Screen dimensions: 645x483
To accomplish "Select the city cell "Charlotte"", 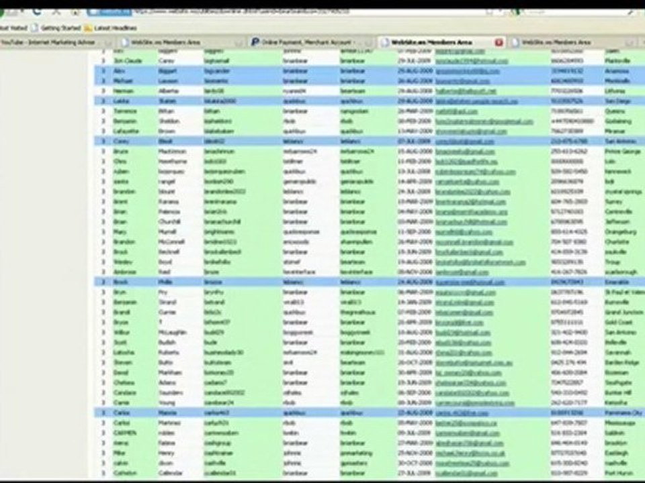I will (x=617, y=242).
